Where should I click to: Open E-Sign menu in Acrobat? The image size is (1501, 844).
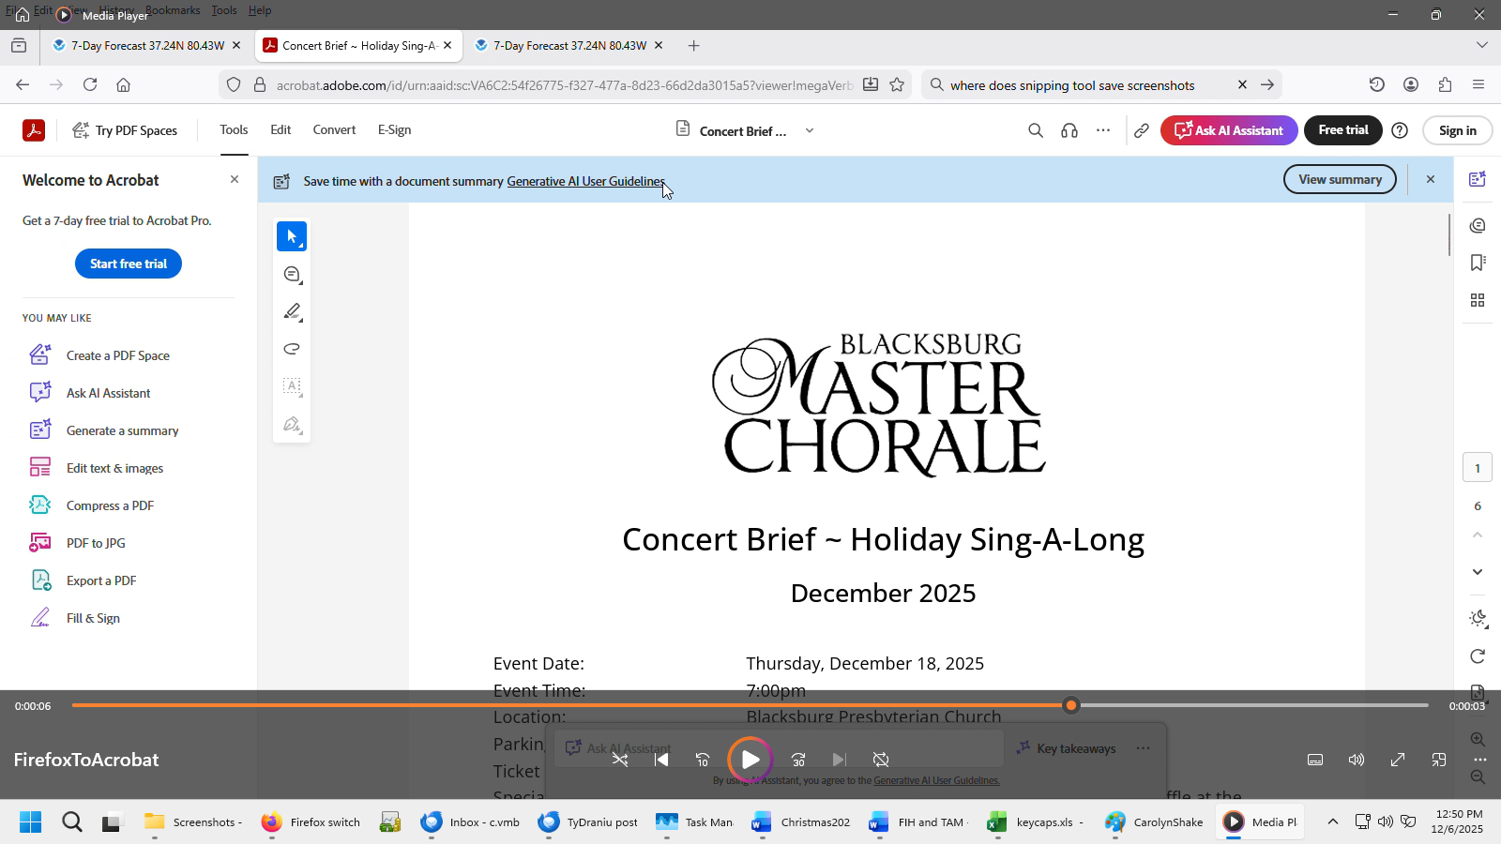pos(394,130)
